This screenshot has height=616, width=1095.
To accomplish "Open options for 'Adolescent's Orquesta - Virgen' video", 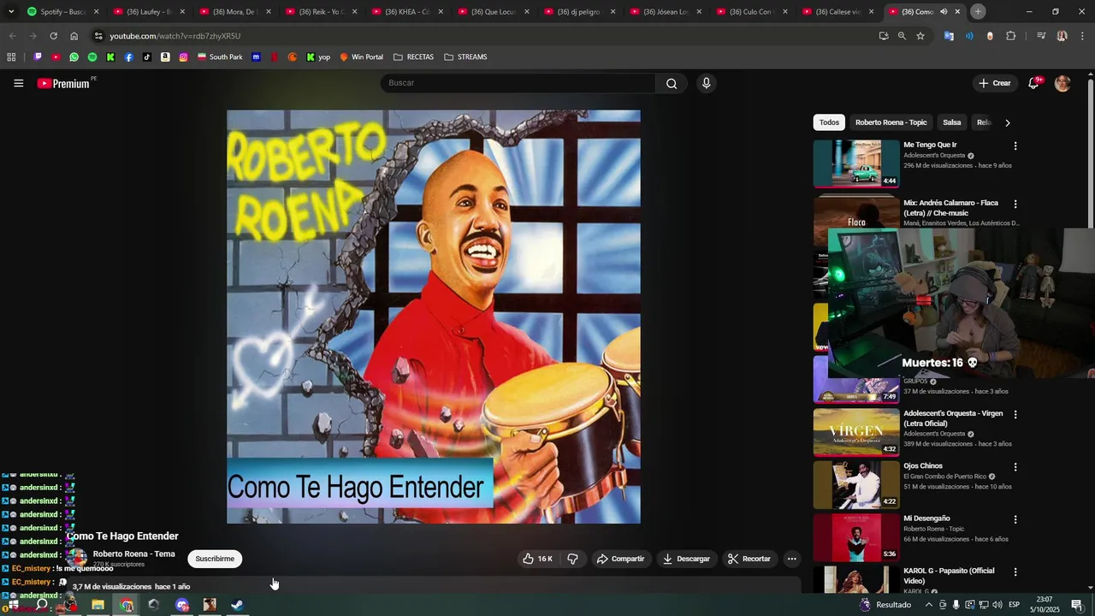I will coord(1015,415).
